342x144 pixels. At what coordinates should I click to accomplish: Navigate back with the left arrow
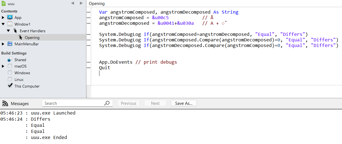coord(72,3)
